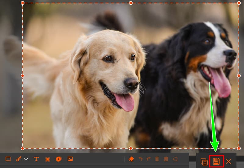Clear all annotations with broom icon

click(x=166, y=159)
